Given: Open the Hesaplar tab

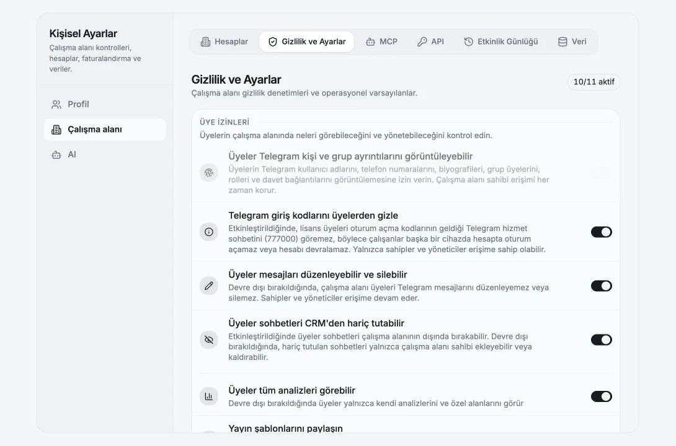Looking at the screenshot, I should pos(224,42).
